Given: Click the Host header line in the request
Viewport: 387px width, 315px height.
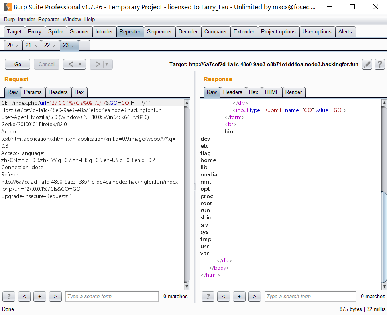Looking at the screenshot, I should point(81,110).
